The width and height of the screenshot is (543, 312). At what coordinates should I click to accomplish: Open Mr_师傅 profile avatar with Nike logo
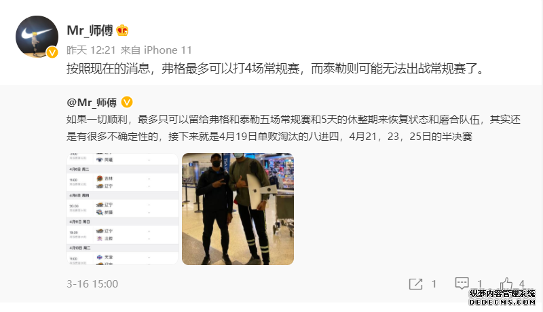click(x=37, y=37)
